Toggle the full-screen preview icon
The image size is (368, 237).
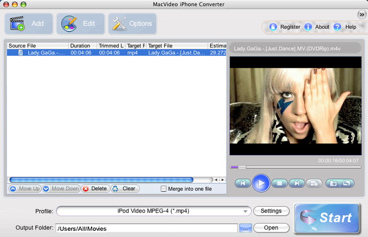click(314, 183)
